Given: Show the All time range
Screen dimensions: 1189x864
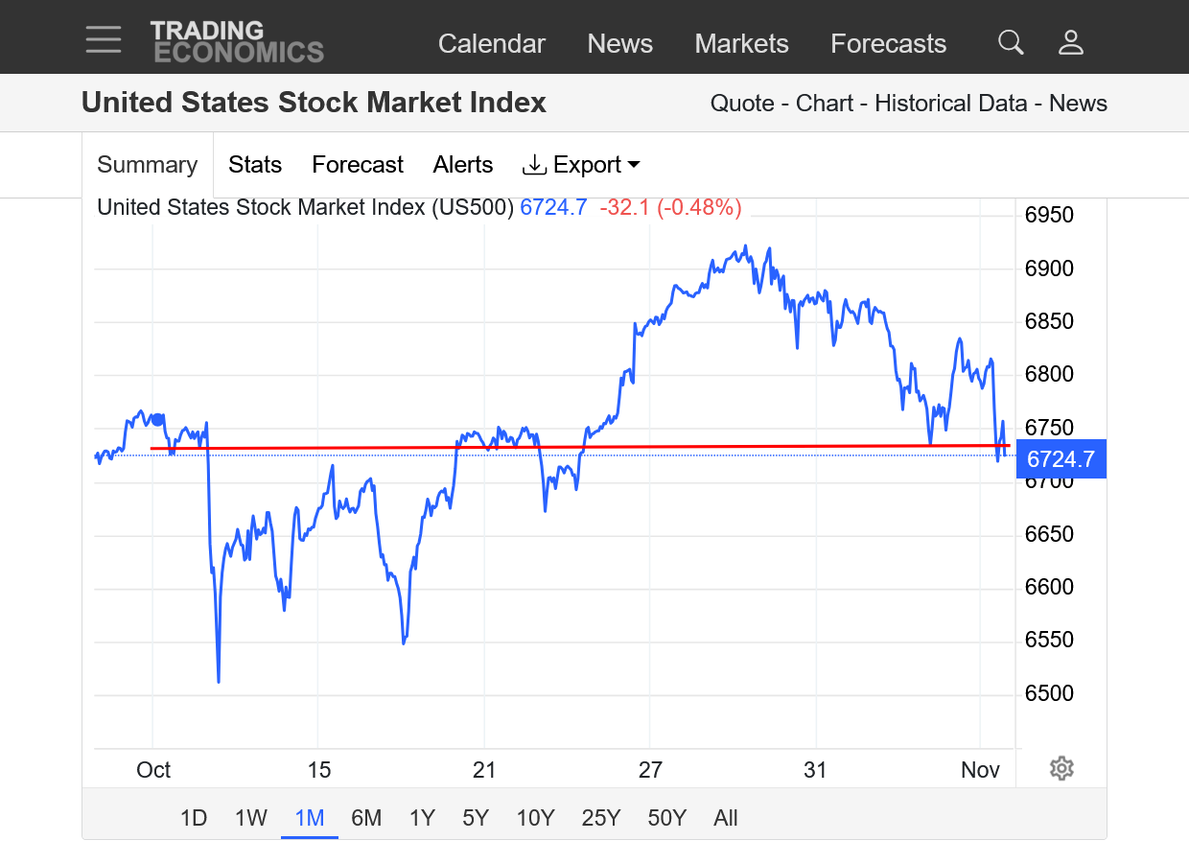Looking at the screenshot, I should pos(726,818).
